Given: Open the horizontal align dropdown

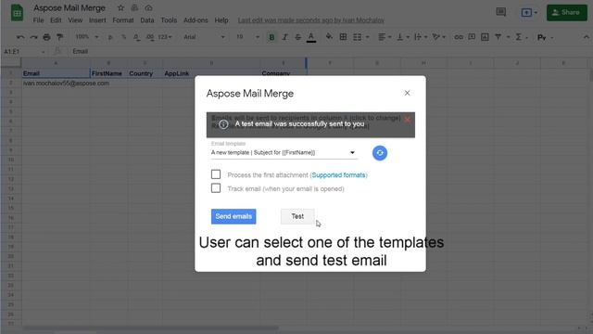Looking at the screenshot, I should [384, 37].
